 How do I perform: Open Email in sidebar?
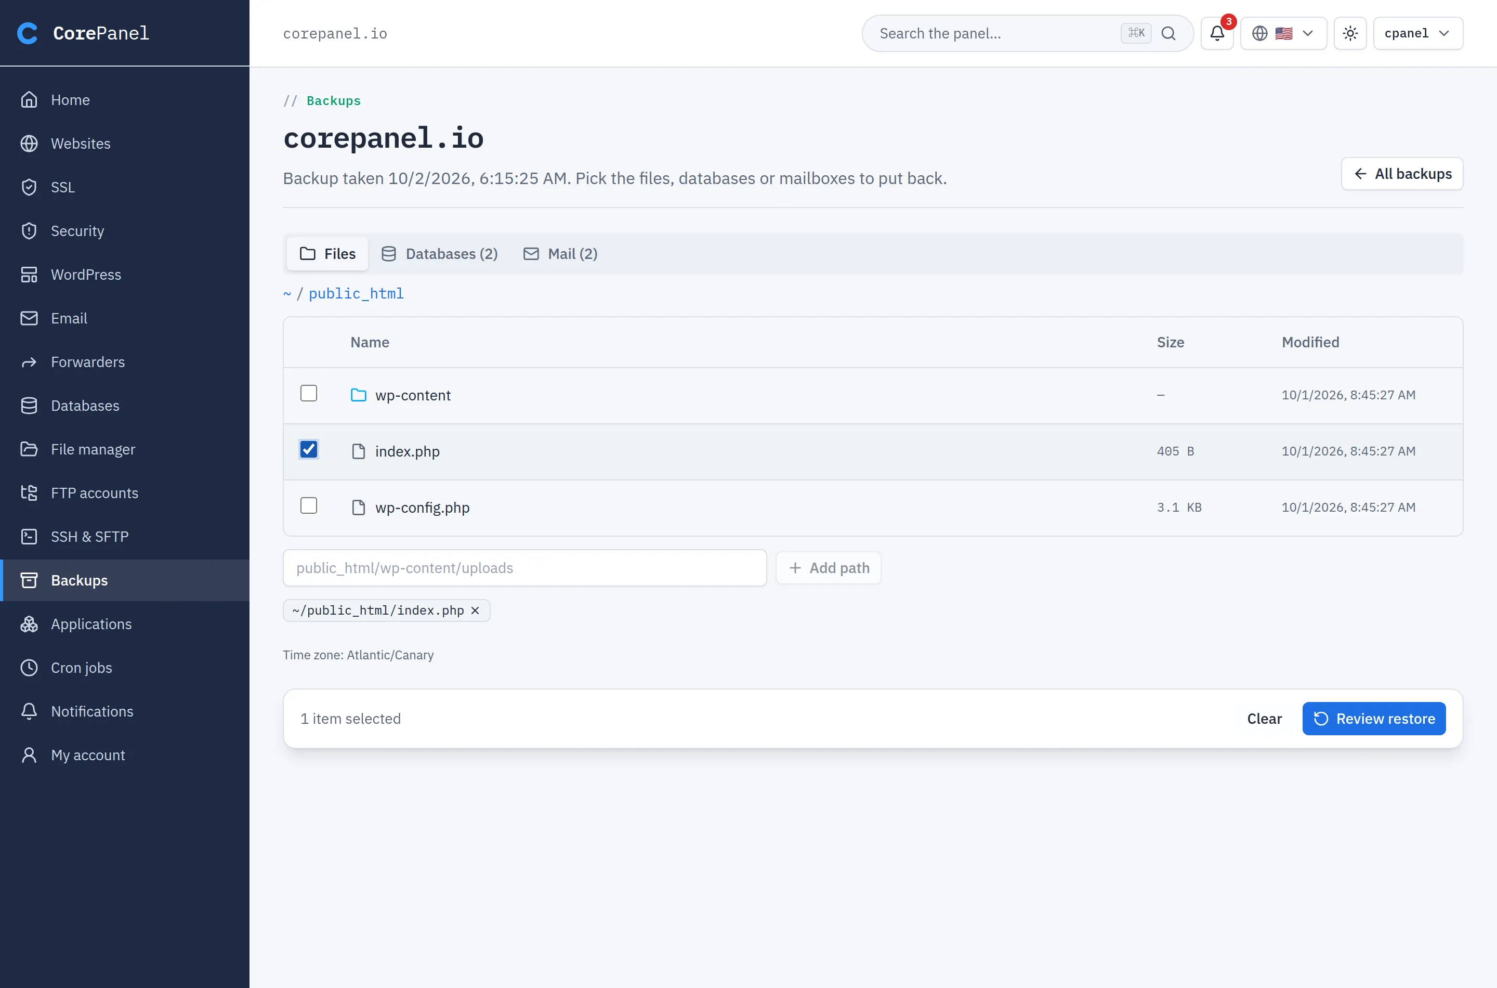(x=125, y=318)
